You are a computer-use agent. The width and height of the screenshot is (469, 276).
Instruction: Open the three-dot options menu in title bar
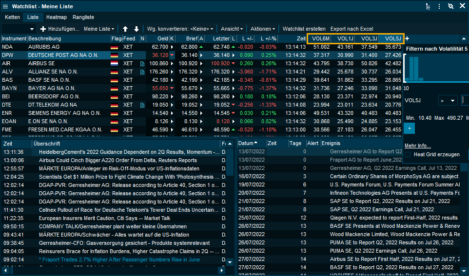tap(439, 6)
